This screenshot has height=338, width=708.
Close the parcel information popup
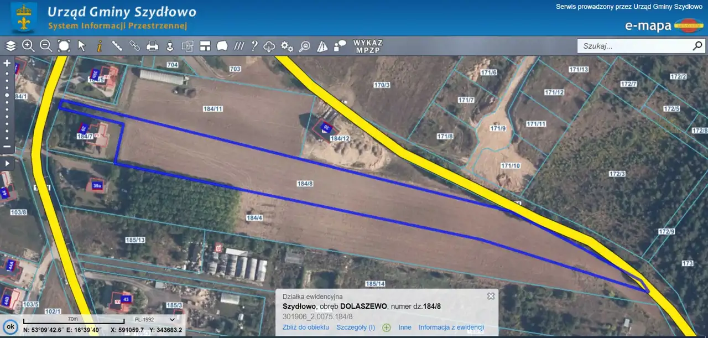point(491,296)
